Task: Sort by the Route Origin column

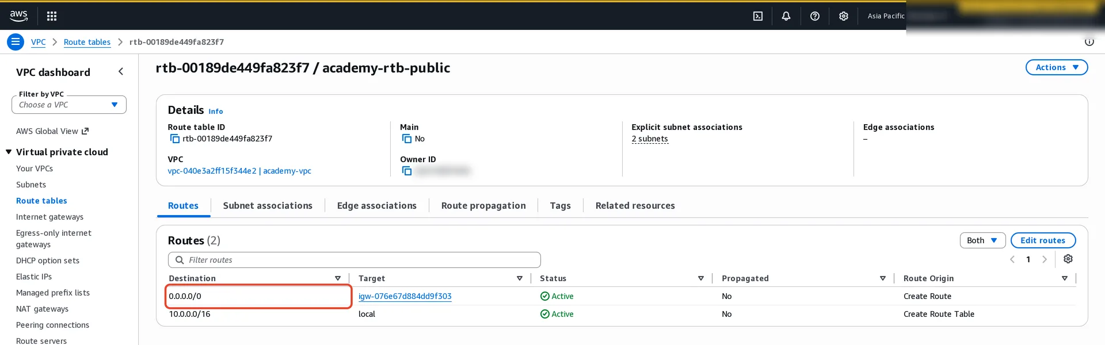Action: pos(1065,278)
